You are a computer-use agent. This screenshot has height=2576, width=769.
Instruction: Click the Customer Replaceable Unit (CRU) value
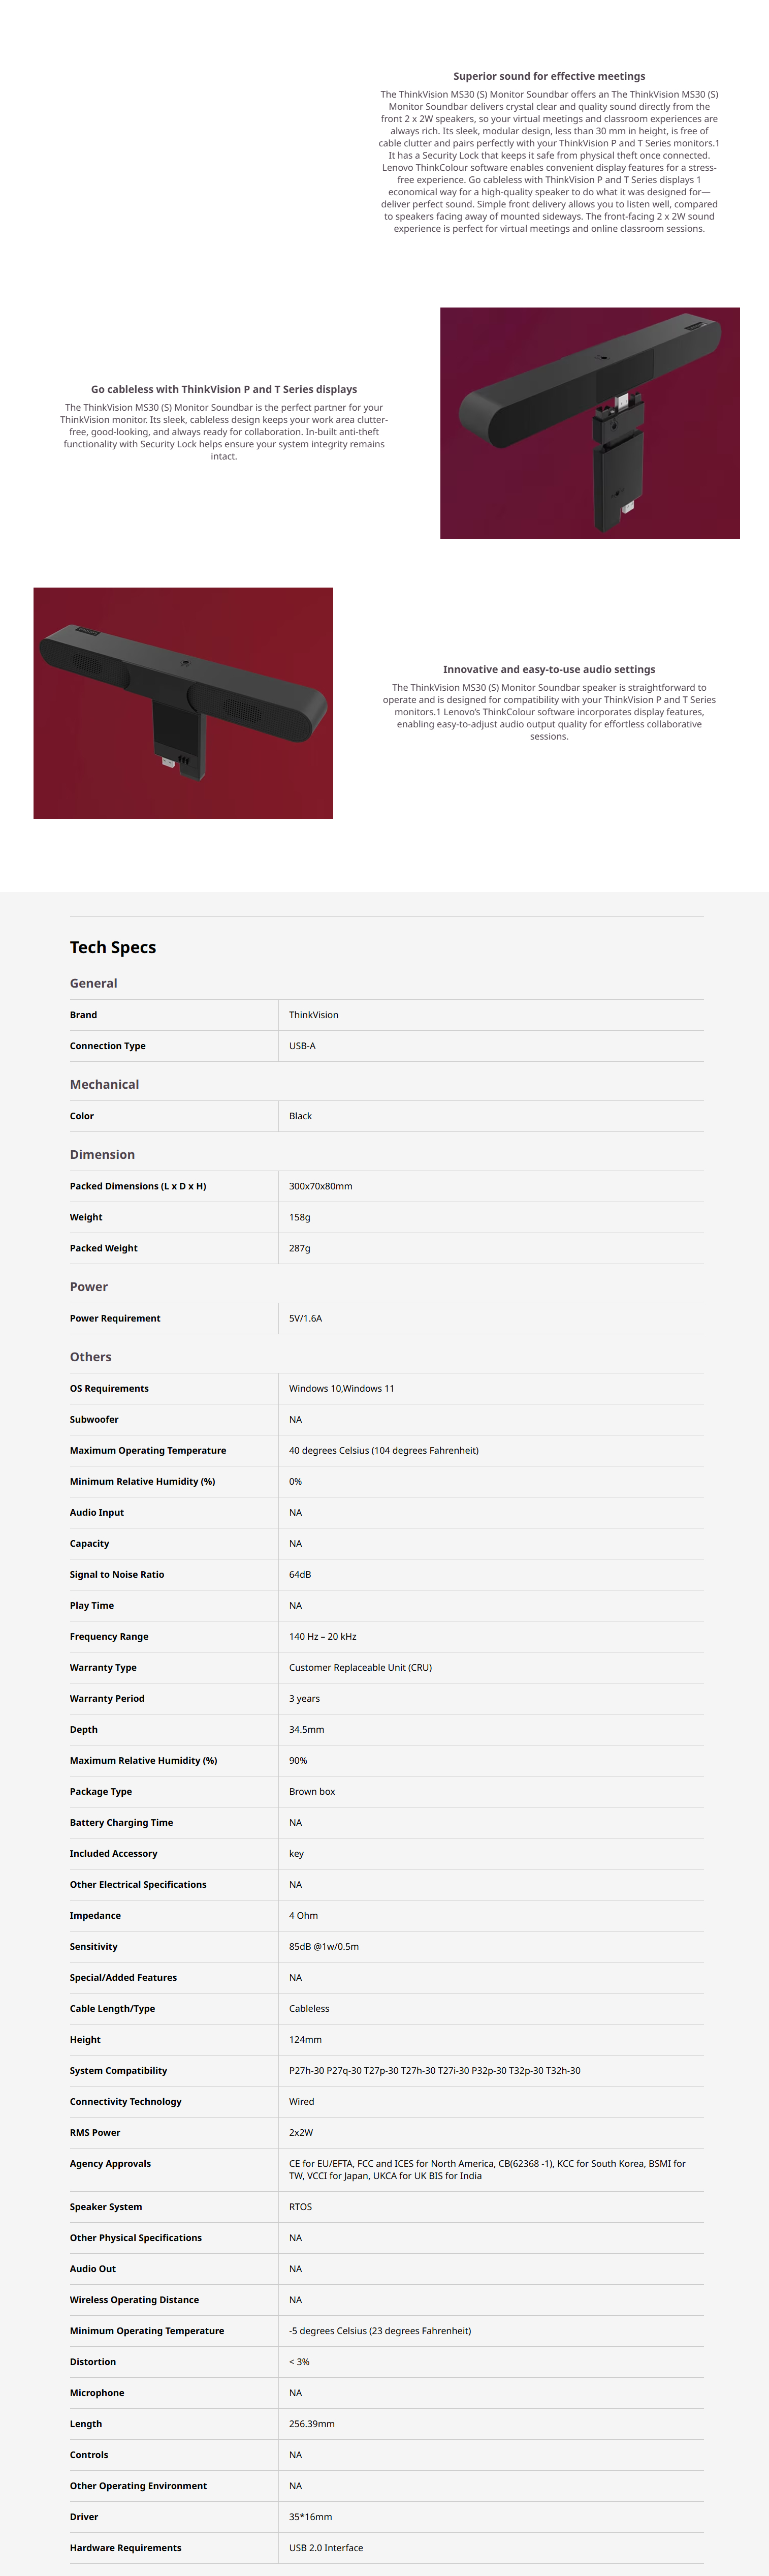pos(361,1667)
